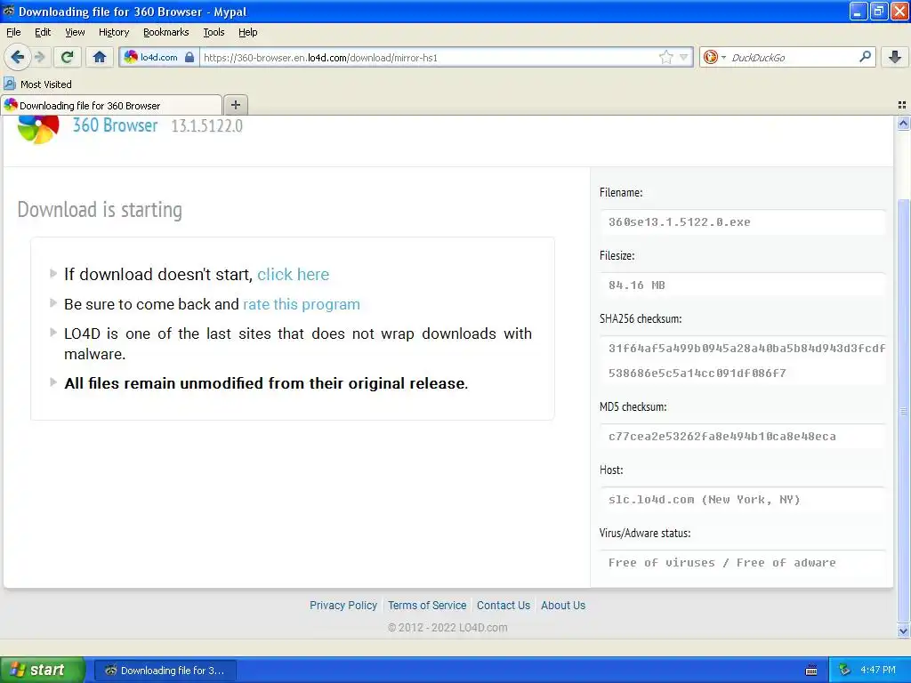Restore down the Mypal window

point(878,11)
